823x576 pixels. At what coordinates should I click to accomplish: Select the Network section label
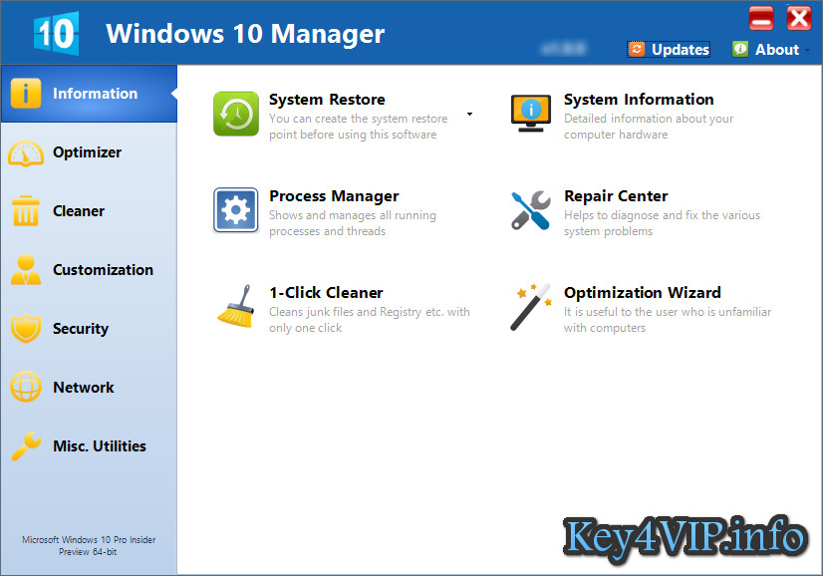coord(84,388)
